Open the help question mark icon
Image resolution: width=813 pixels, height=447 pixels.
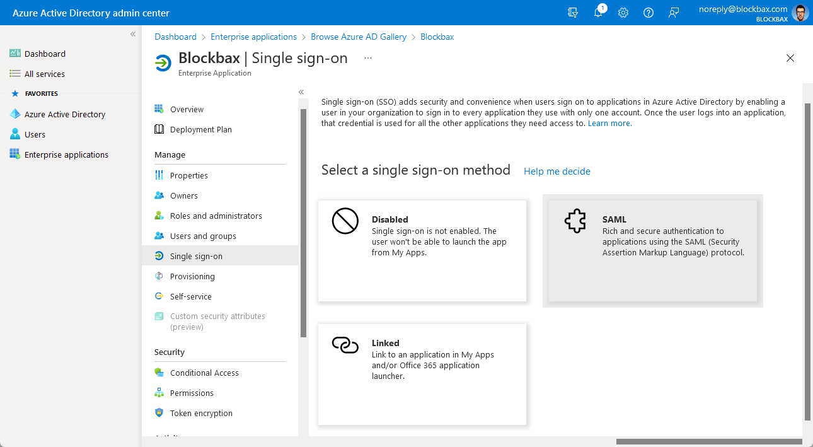[x=649, y=13]
